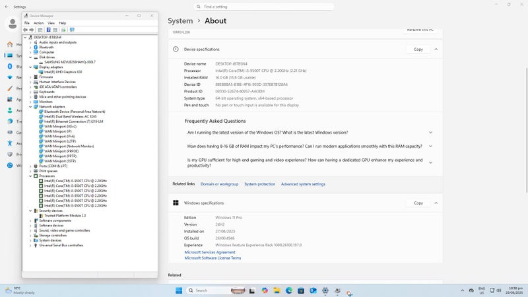Select the Time globe icon in Settings sidebar

coord(10,121)
